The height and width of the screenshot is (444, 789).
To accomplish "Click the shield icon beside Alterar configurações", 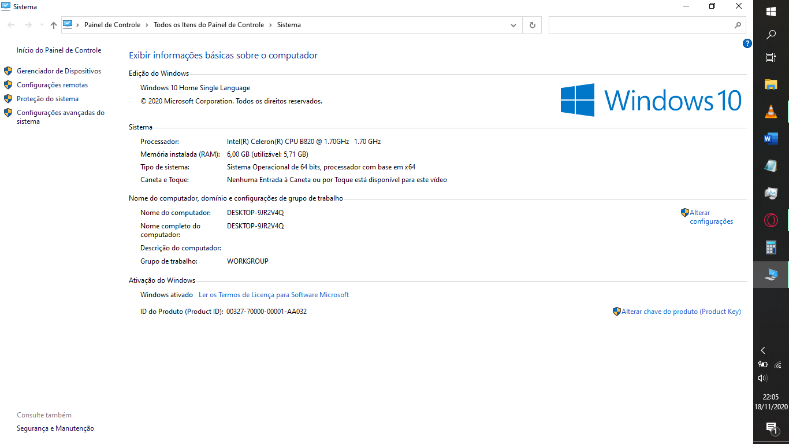I will 685,213.
